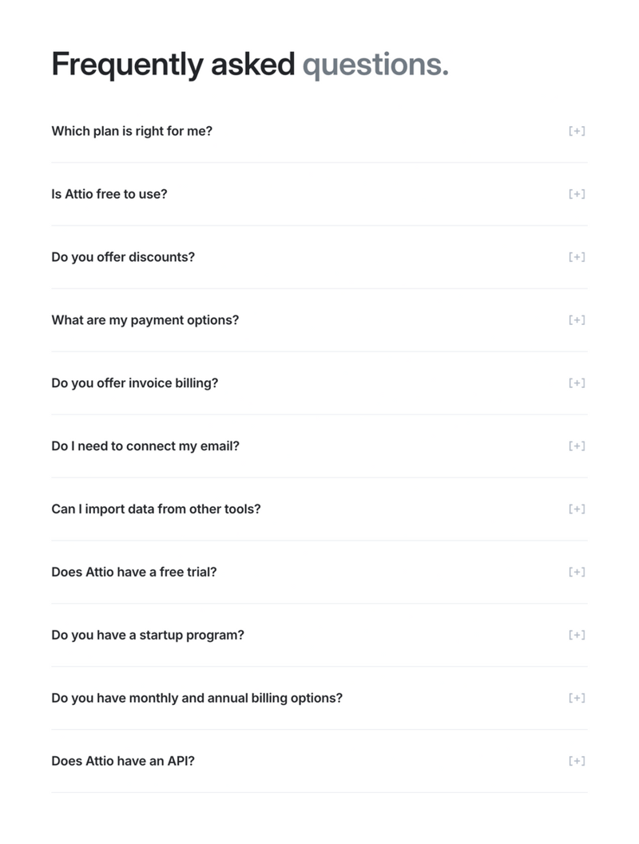Click the question text 'What are my payment options?'
This screenshot has height=844, width=639.
pos(145,320)
